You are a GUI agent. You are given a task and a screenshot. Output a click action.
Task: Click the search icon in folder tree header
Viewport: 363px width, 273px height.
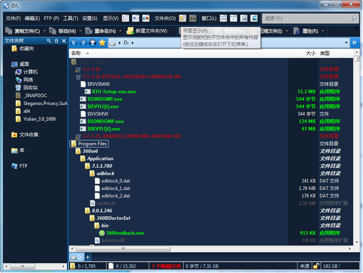click(x=49, y=41)
